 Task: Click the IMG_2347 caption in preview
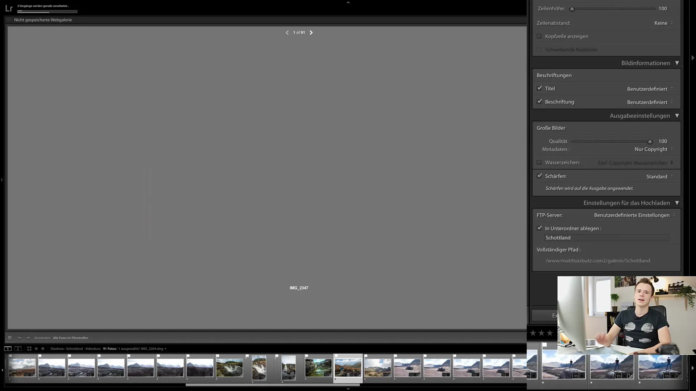299,288
